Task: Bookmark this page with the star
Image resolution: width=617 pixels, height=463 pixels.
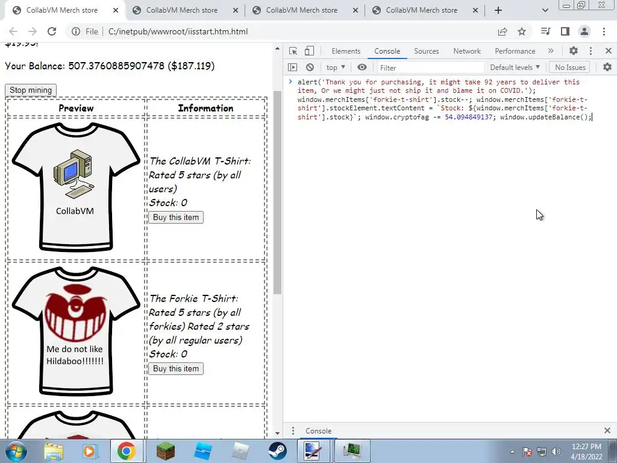Action: (522, 31)
